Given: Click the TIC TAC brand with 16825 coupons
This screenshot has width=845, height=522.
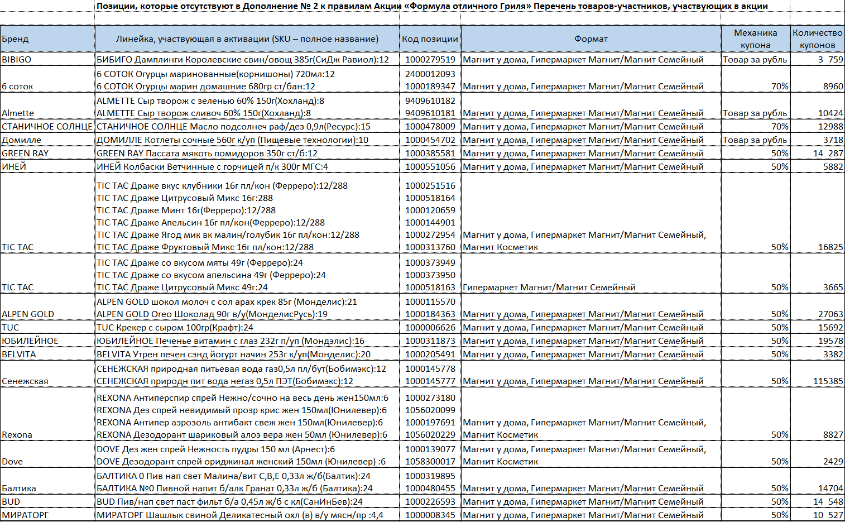Looking at the screenshot, I should pyautogui.click(x=47, y=213).
